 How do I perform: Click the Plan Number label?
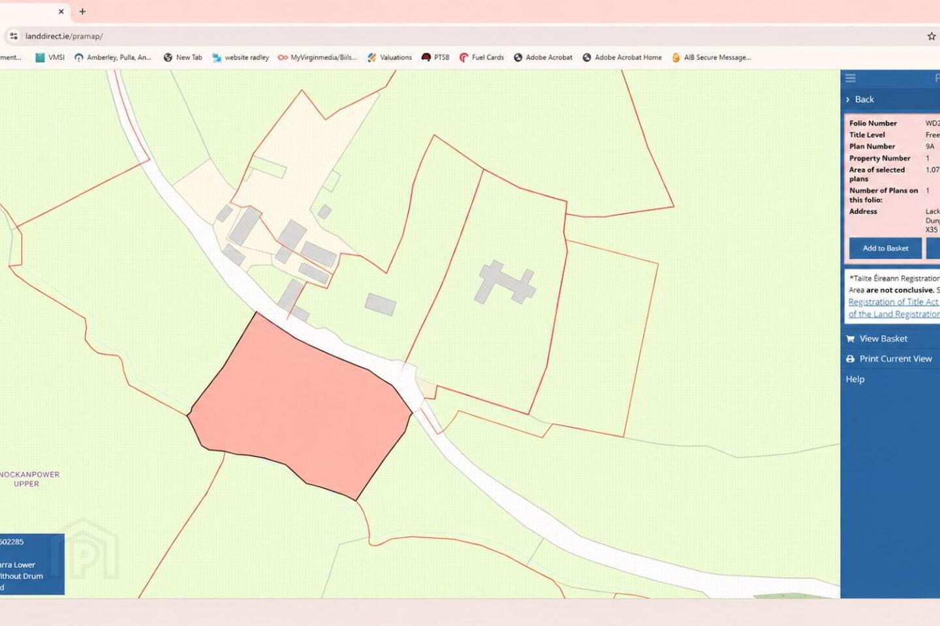872,147
